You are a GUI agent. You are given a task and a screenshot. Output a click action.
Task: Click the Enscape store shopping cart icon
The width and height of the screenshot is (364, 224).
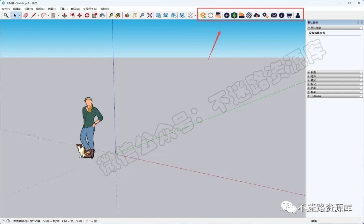coord(289,15)
